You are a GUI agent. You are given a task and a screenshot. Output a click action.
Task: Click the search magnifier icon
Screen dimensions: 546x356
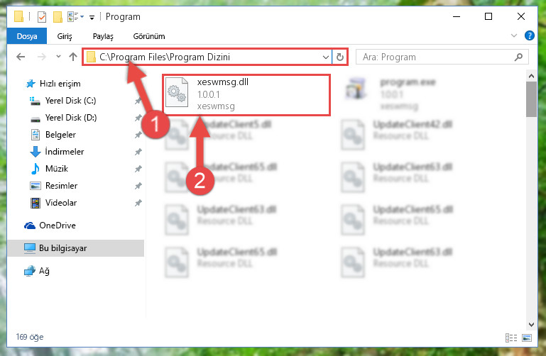point(518,57)
